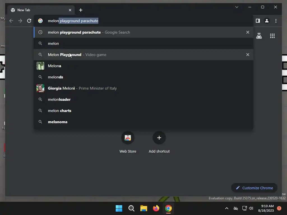The width and height of the screenshot is (287, 215).
Task: Choose the plain 'melon' suggestion
Action: click(144, 43)
